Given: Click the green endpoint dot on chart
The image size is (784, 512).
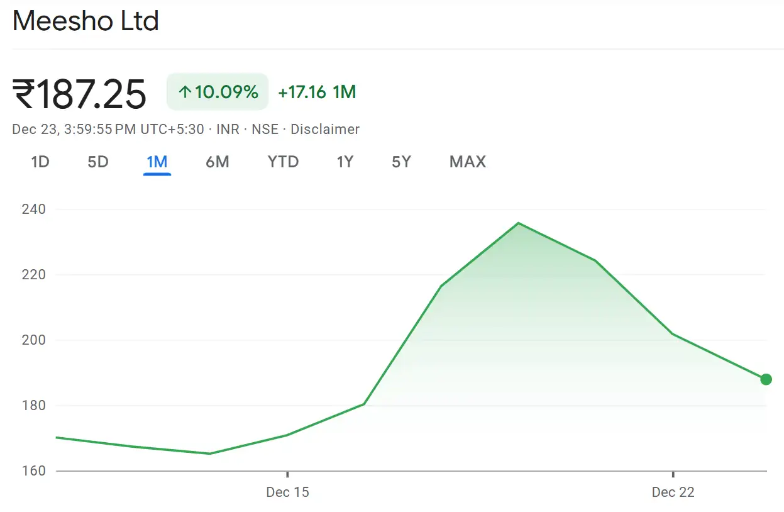Looking at the screenshot, I should click(x=765, y=379).
